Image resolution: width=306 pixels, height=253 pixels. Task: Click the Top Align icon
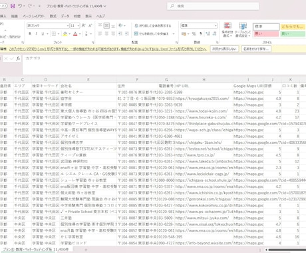tap(100, 25)
